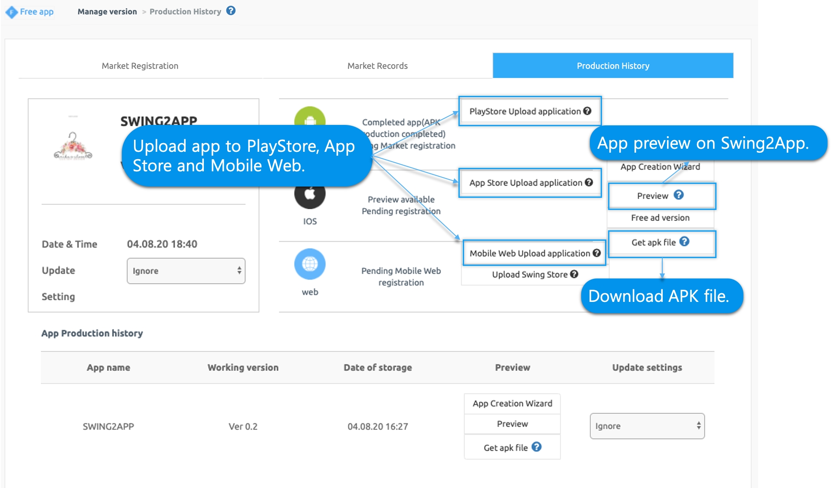
Task: Click the Upload Swing Store button
Action: click(x=535, y=275)
